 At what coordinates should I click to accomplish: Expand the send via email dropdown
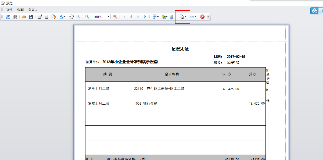195,17
